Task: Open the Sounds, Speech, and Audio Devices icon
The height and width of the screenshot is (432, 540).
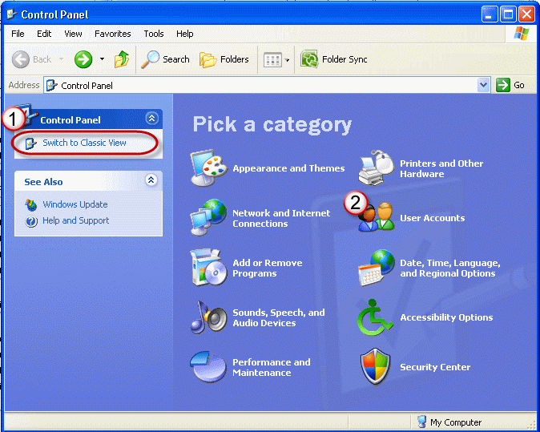Action: pos(208,317)
